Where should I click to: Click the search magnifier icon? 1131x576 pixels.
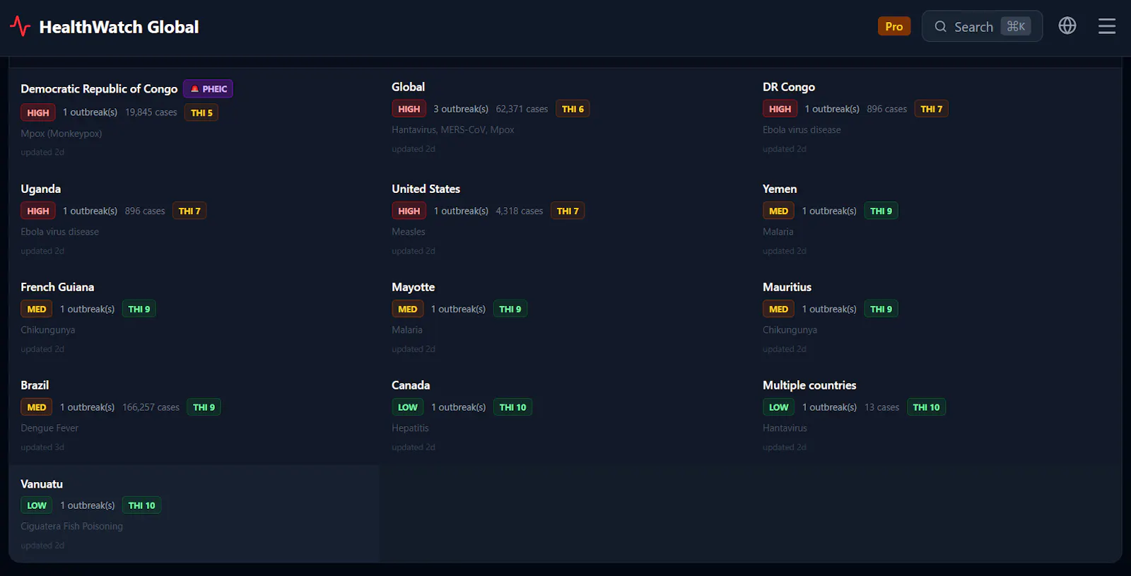(x=940, y=26)
